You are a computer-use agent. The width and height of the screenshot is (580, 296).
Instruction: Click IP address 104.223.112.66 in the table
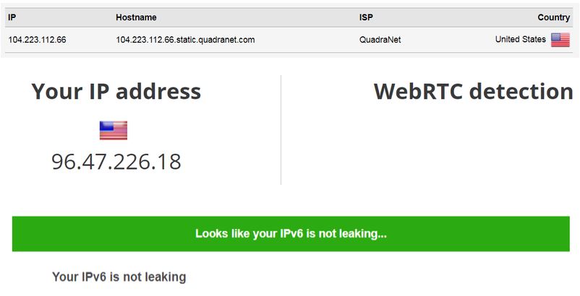click(37, 40)
